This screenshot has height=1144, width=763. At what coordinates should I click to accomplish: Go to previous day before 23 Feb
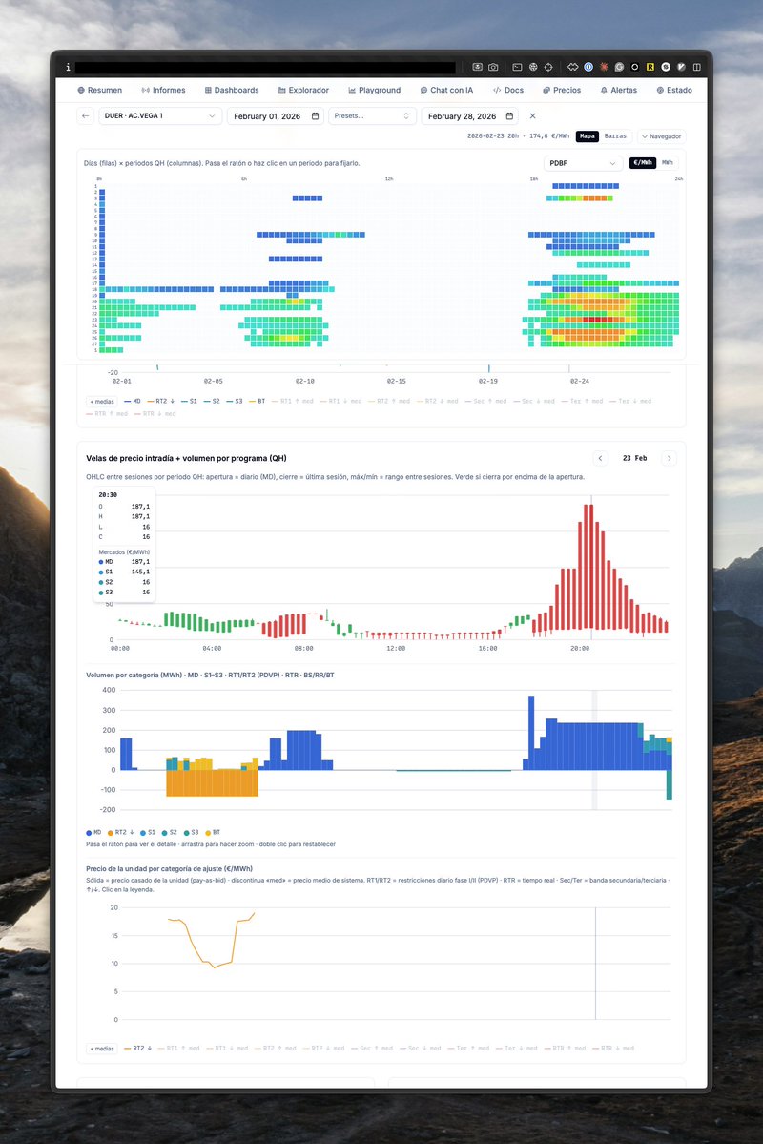pos(600,458)
